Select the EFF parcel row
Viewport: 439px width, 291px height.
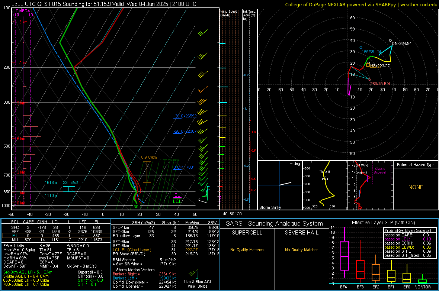click(x=56, y=232)
